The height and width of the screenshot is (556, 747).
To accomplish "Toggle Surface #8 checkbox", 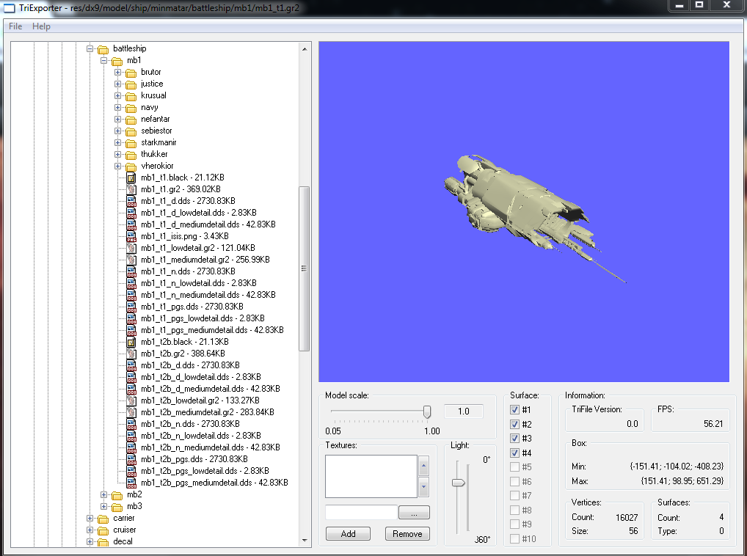I will (514, 510).
